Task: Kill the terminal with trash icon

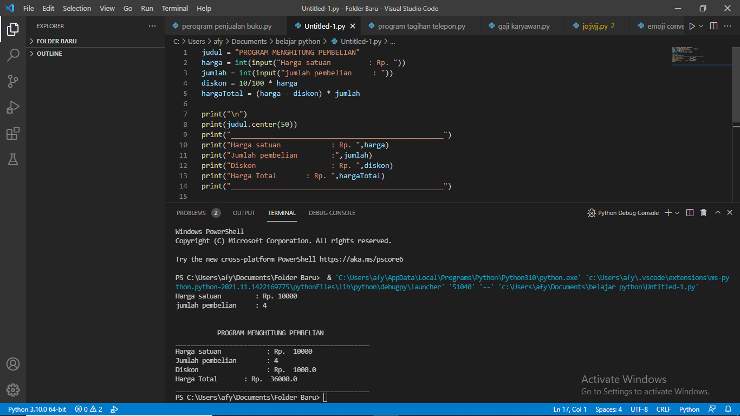Action: [703, 213]
